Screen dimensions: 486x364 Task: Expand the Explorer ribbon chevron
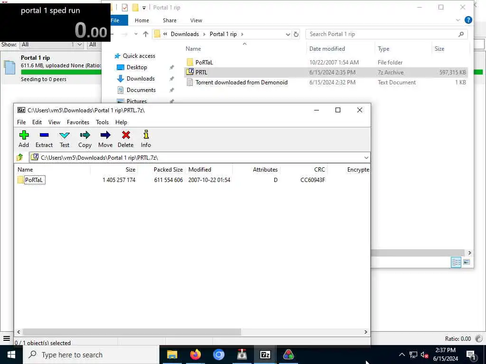(x=458, y=20)
